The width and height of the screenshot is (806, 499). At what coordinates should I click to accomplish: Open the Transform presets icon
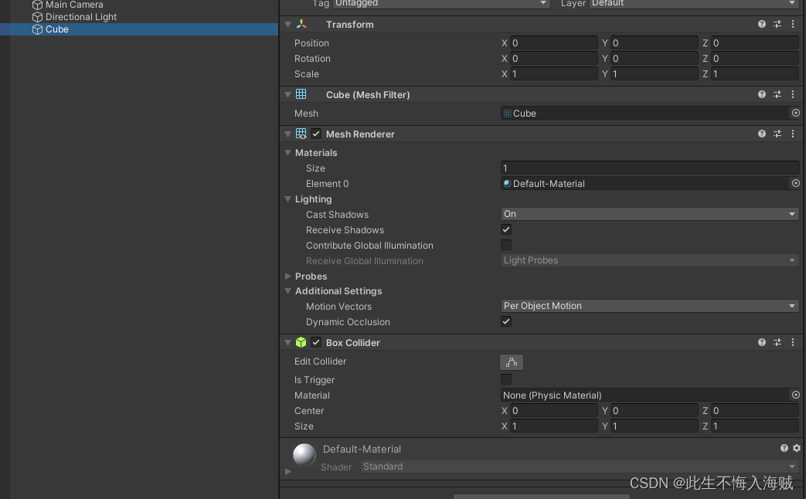777,24
